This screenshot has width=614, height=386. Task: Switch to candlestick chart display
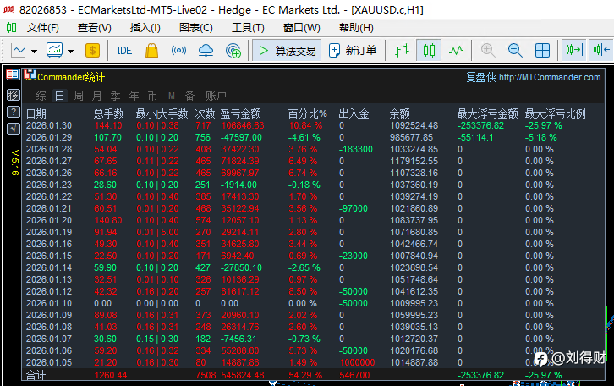[x=429, y=50]
